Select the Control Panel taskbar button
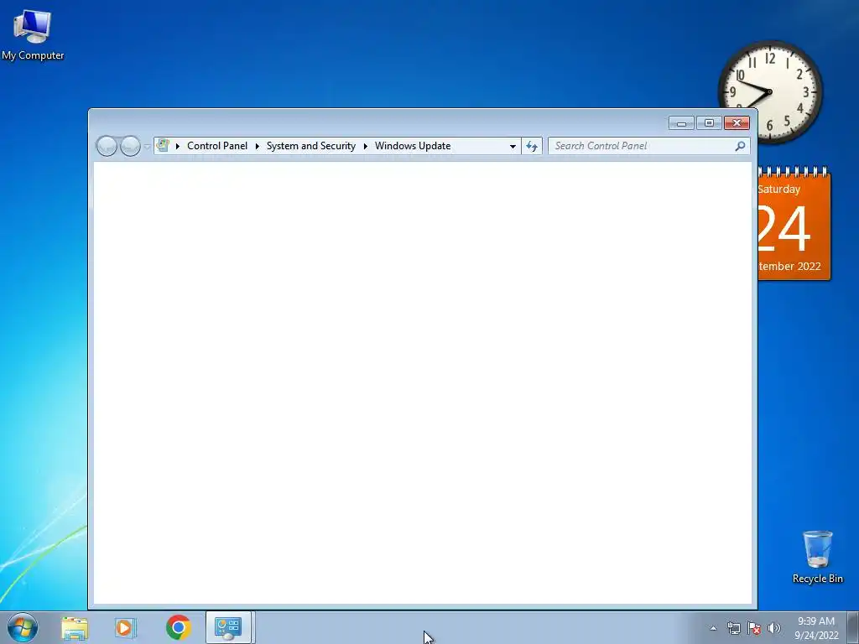The height and width of the screenshot is (644, 859). click(x=228, y=627)
